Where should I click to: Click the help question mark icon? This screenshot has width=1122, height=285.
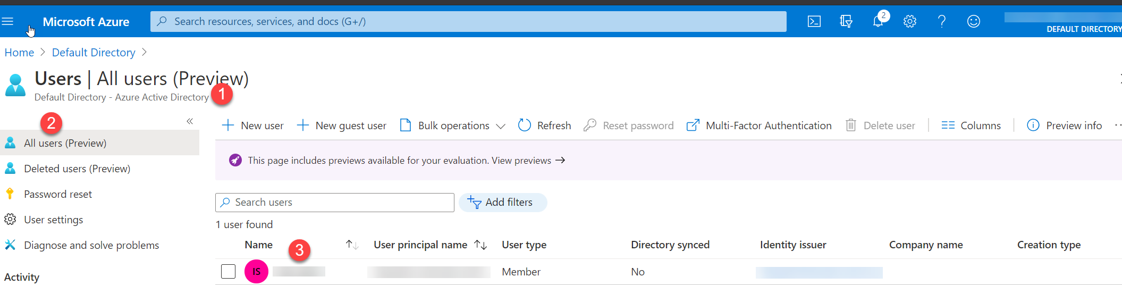pos(941,21)
